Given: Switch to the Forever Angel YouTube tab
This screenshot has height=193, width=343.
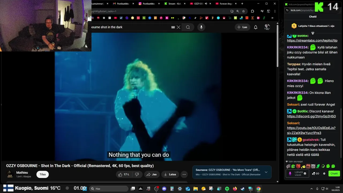Looking at the screenshot, I should [226, 4].
